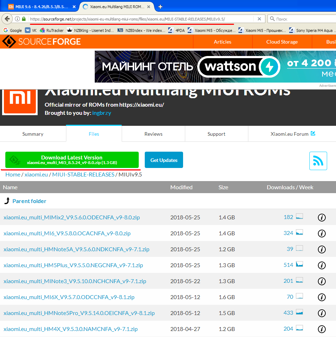The width and height of the screenshot is (336, 337).
Task: Download xiaomi.eu_multi_MINote3_V9.5.10.0 zip
Action: [x=75, y=281]
